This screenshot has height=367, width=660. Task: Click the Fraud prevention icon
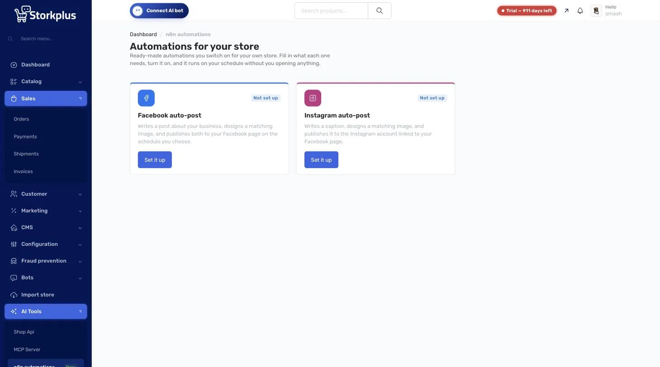click(14, 261)
